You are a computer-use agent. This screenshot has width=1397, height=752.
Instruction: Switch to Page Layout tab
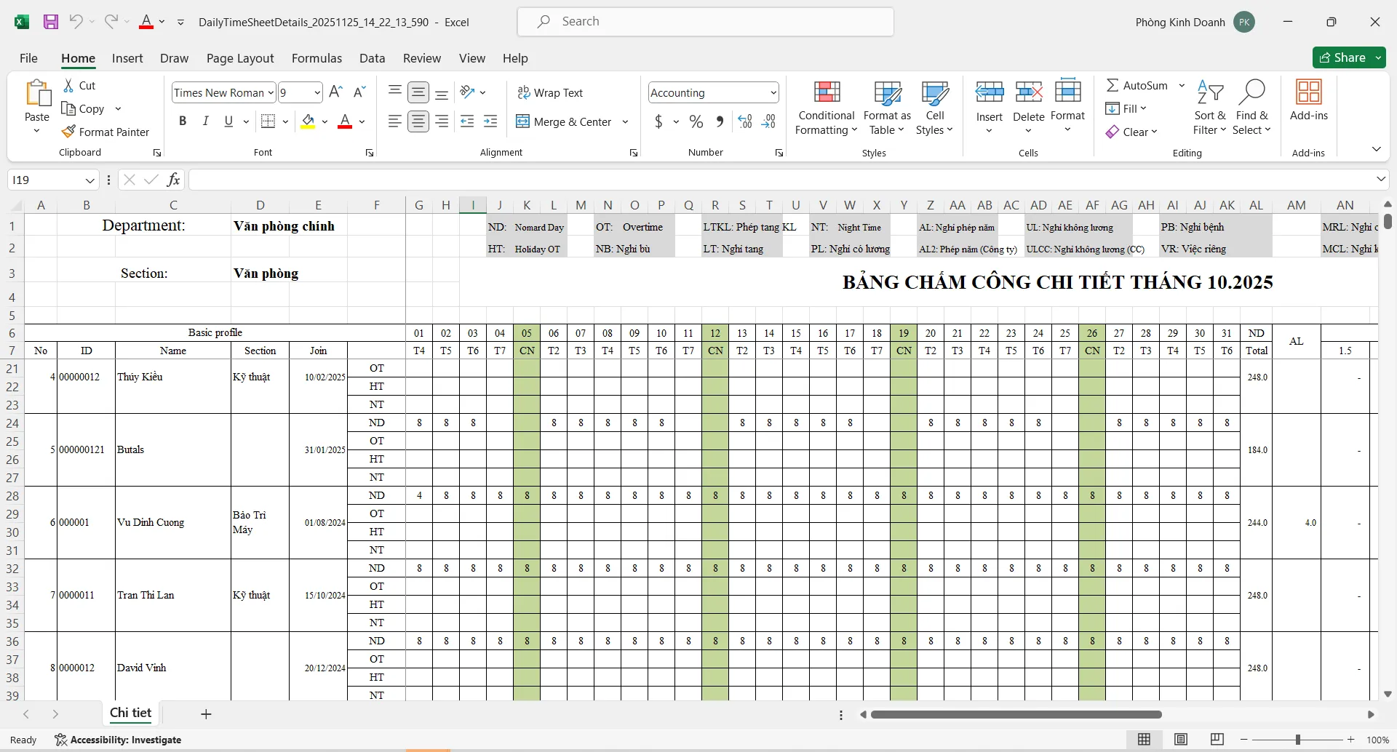(x=240, y=58)
